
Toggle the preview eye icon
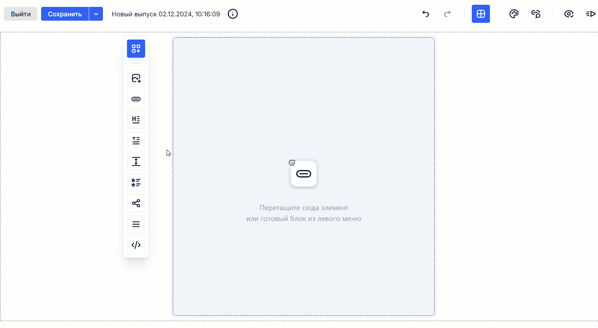point(569,14)
